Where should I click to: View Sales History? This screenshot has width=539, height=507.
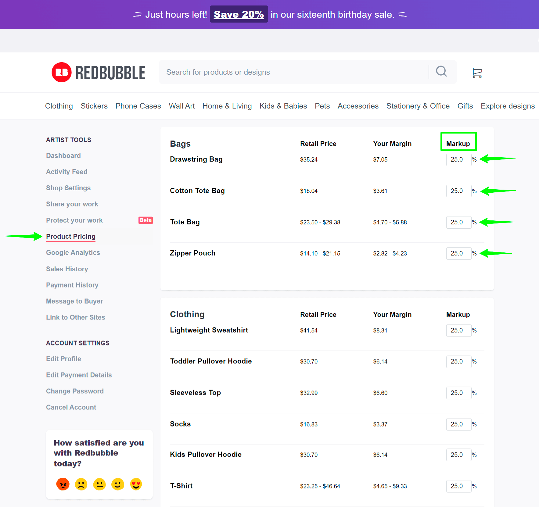(67, 269)
